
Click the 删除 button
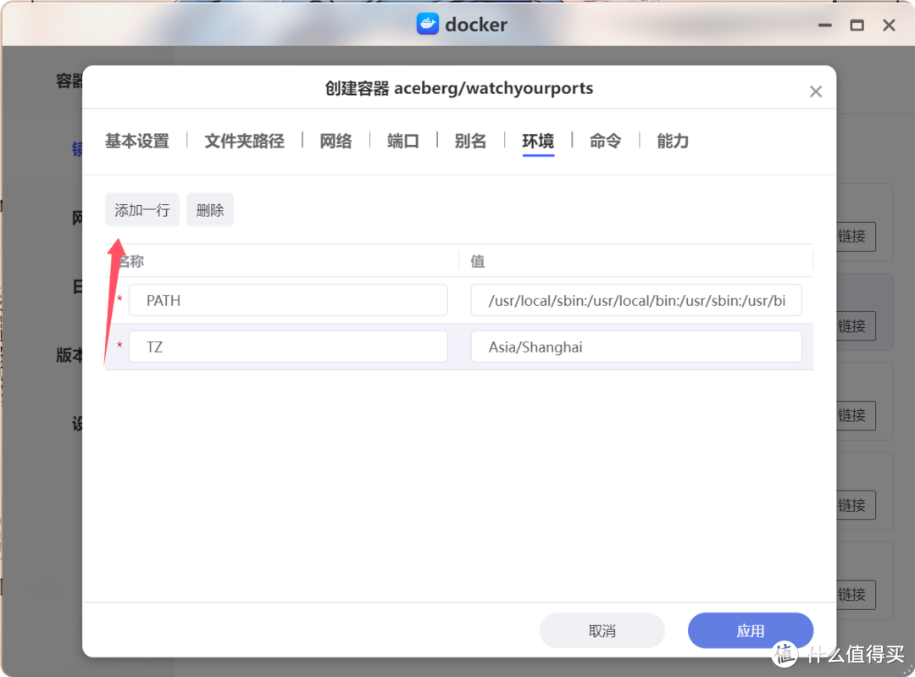tap(209, 209)
